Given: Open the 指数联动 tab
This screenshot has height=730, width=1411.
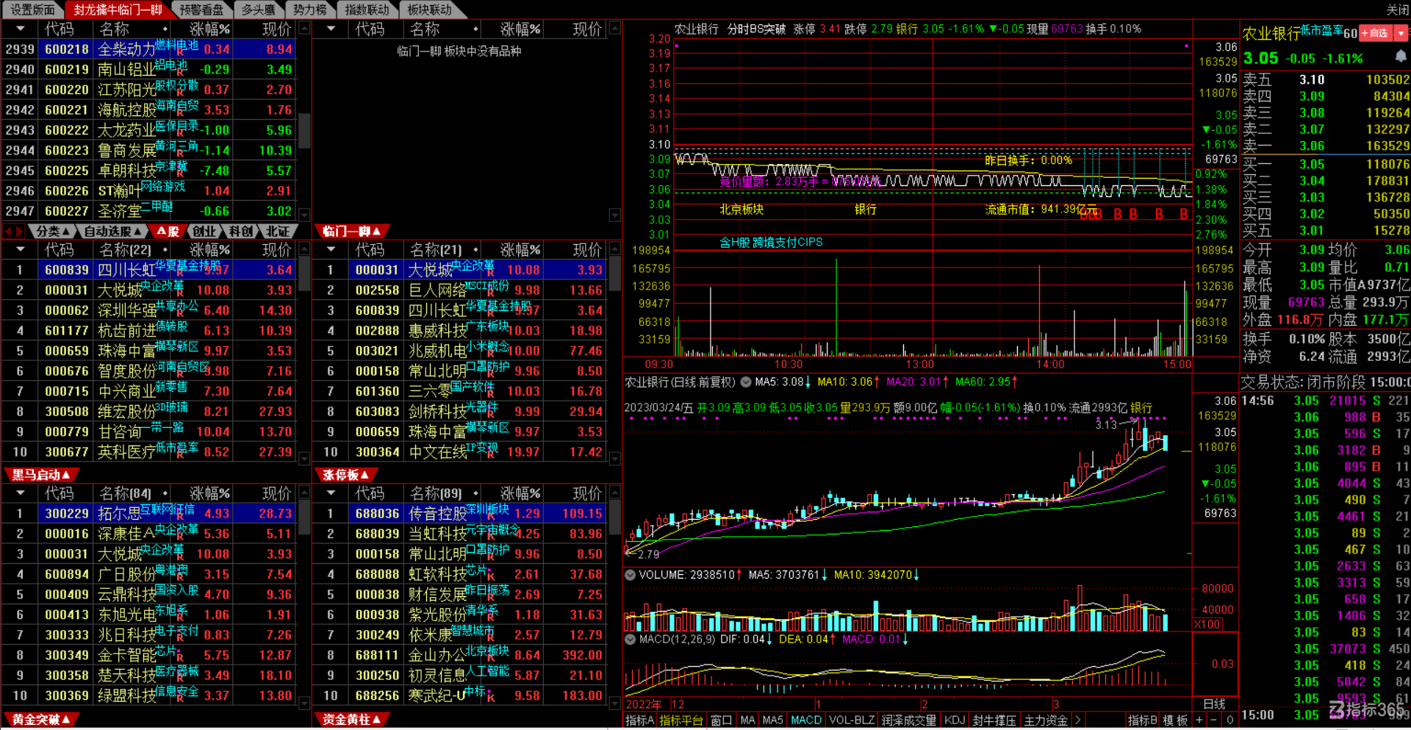Looking at the screenshot, I should [367, 10].
